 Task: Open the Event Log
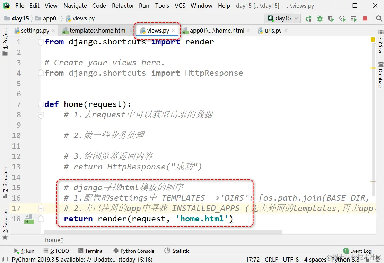(358, 251)
